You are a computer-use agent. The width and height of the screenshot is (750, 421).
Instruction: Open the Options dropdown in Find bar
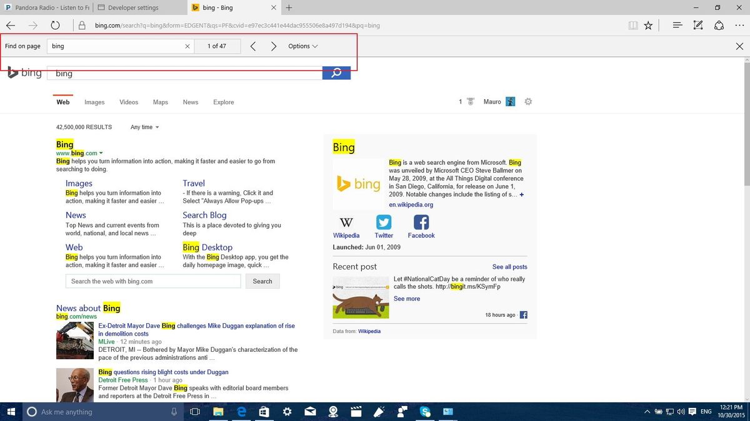coord(302,46)
